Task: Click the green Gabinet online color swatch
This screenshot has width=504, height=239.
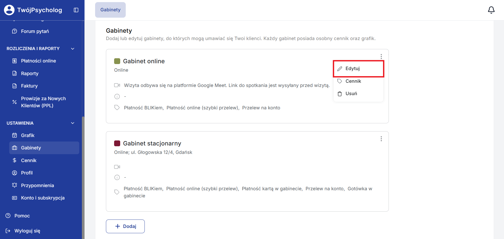Action: [117, 61]
